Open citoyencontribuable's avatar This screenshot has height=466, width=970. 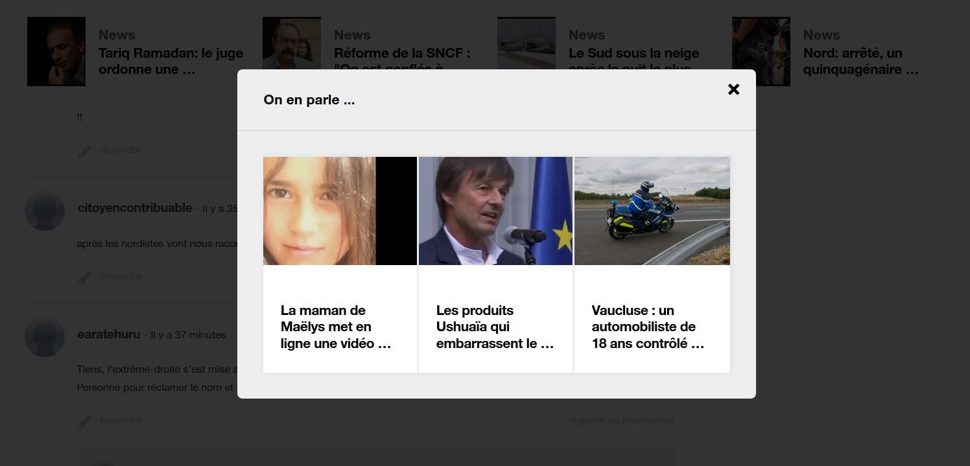pos(45,211)
